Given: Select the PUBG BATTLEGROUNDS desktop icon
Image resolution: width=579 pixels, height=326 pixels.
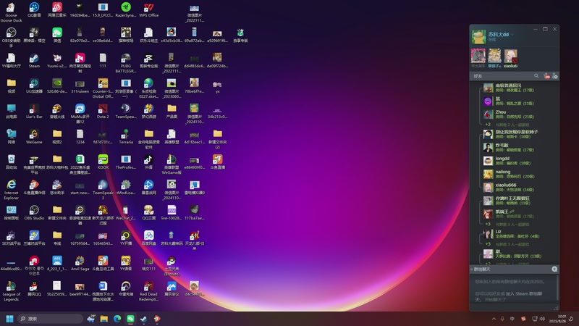Looking at the screenshot, I should tap(126, 63).
